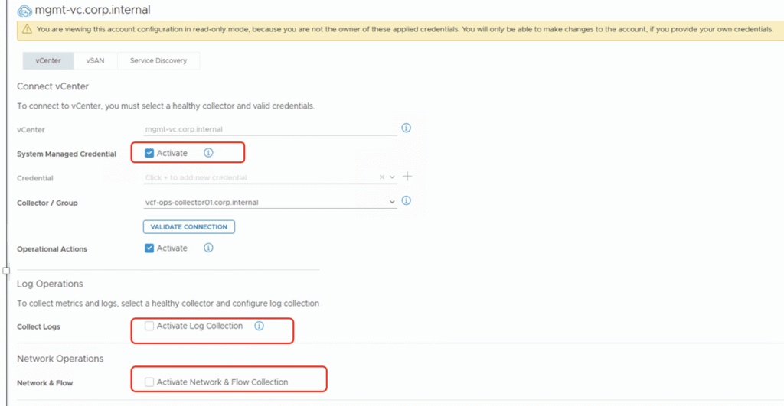The height and width of the screenshot is (406, 784).
Task: Switch to the vSAN tab
Action: tap(95, 60)
